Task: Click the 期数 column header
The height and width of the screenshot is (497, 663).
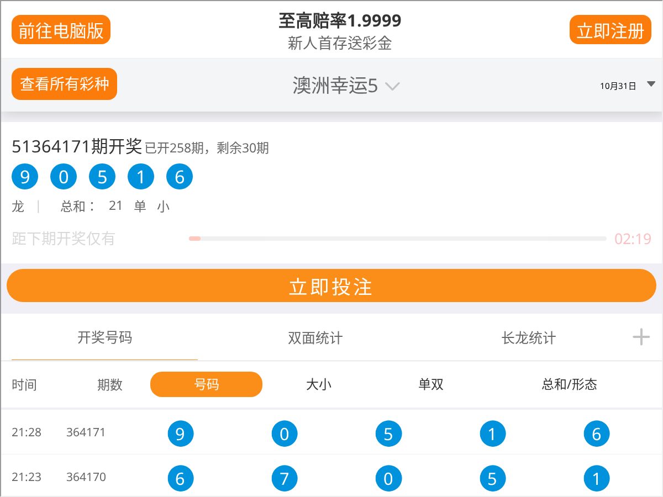Action: pyautogui.click(x=110, y=385)
